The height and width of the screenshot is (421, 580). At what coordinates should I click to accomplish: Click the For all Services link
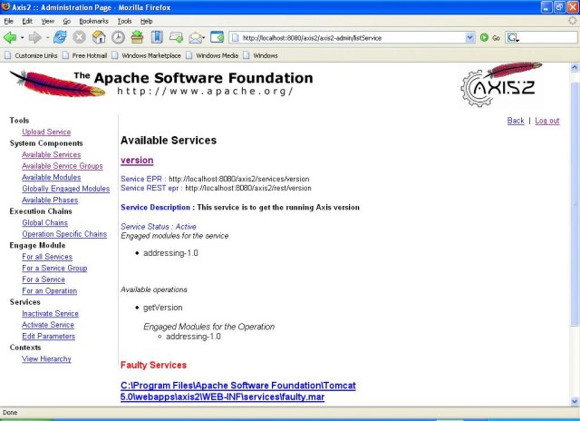(x=47, y=257)
